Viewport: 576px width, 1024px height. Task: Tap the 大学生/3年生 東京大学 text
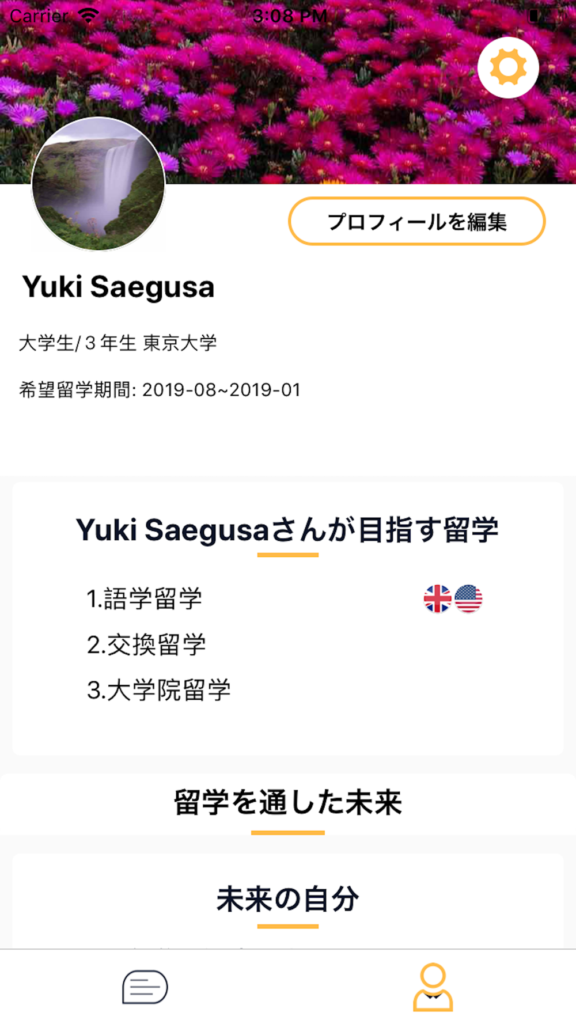[x=118, y=343]
